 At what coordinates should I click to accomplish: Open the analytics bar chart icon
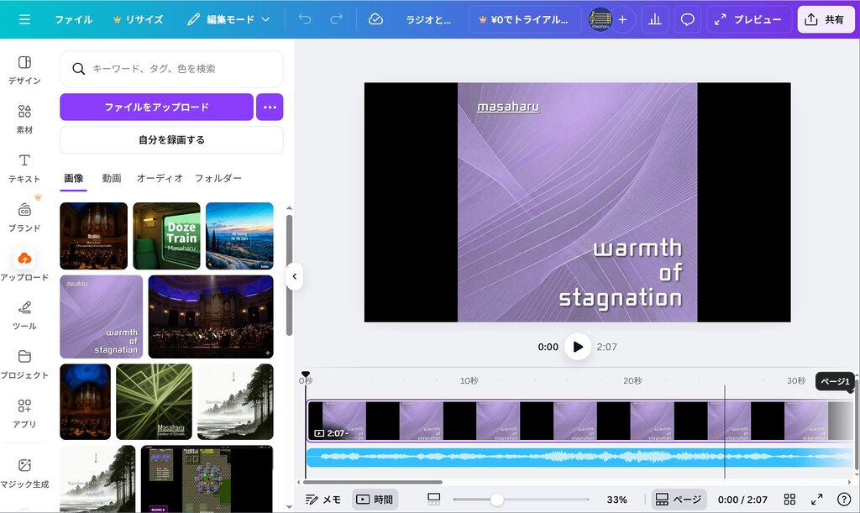(655, 19)
